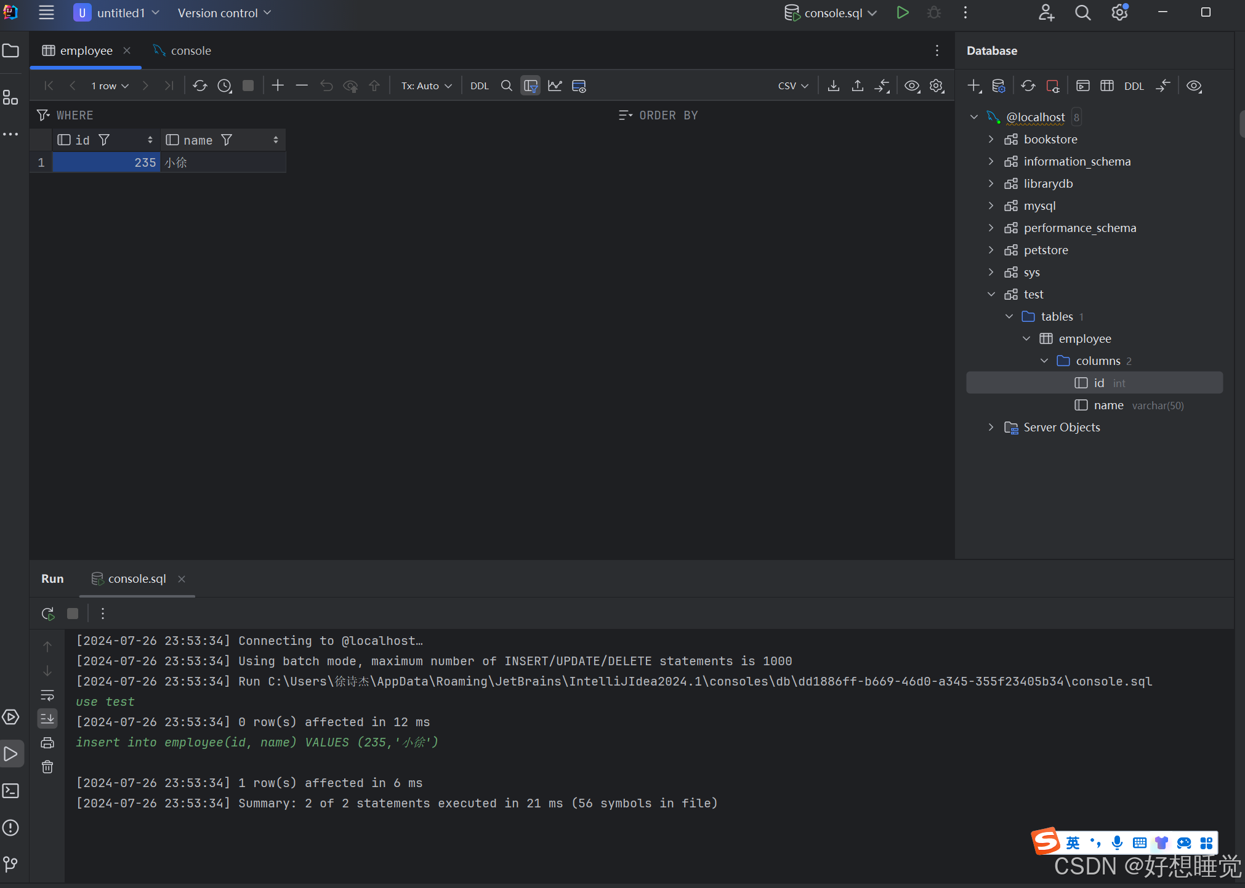Open the CSV extractor format dropdown
1245x888 pixels.
click(x=792, y=86)
